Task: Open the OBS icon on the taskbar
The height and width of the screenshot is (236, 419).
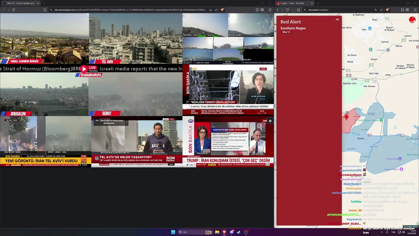Action: coord(246,232)
